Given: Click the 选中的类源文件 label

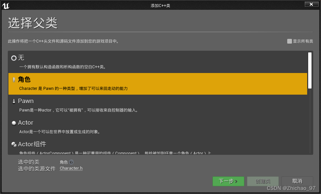Looking at the screenshot, I should pos(37,169).
